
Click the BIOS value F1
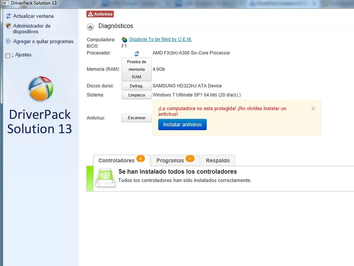pyautogui.click(x=124, y=46)
